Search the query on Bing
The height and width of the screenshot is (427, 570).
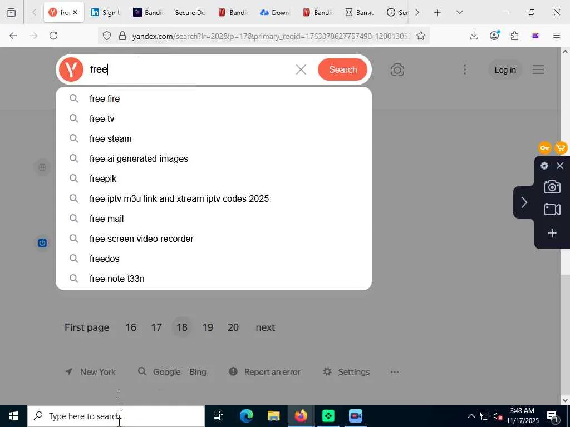(x=198, y=372)
